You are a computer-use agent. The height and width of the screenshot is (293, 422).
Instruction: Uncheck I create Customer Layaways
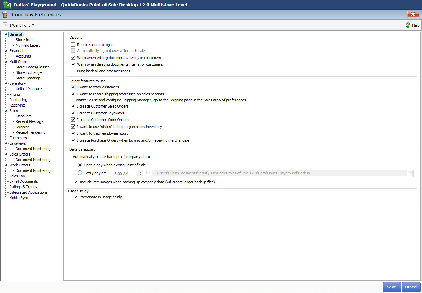73,113
